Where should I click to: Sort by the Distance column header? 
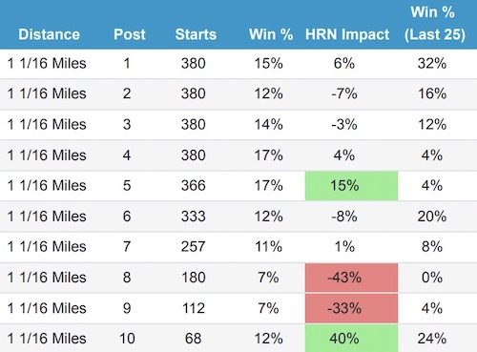49,34
